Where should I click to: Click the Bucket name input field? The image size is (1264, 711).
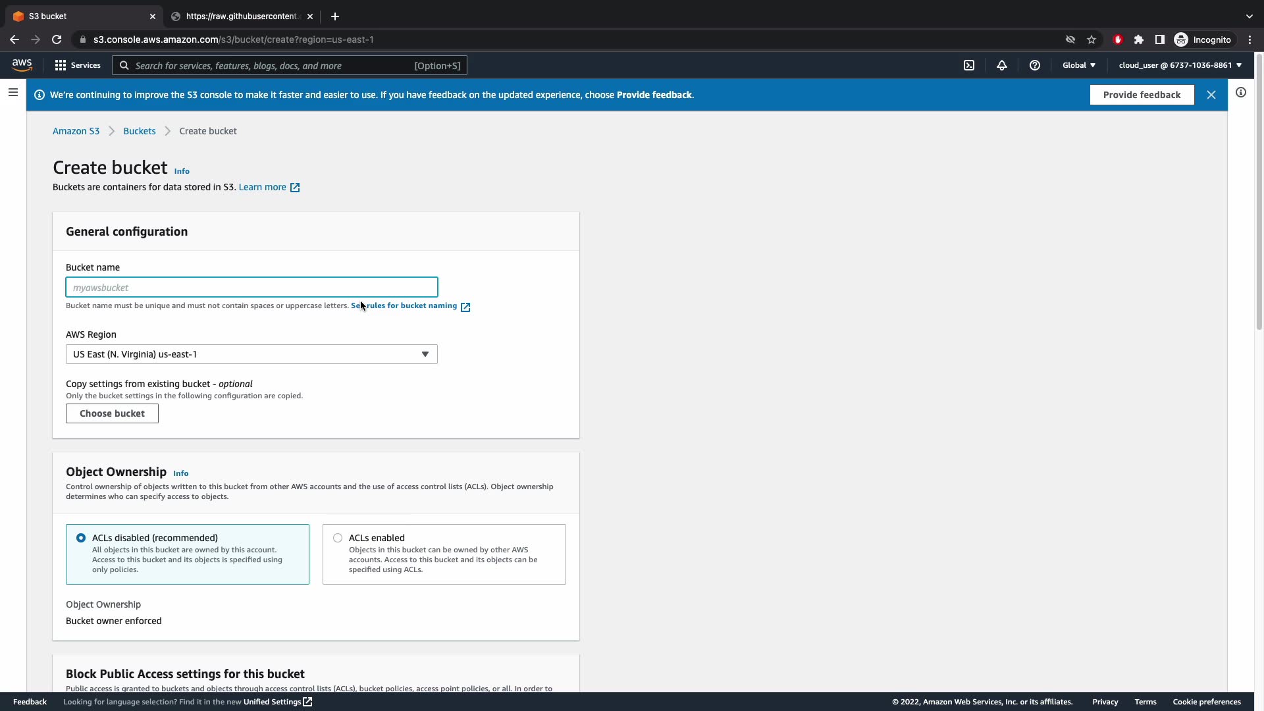tap(251, 288)
